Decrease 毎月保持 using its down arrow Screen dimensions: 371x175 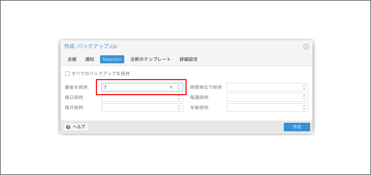[x=179, y=109]
